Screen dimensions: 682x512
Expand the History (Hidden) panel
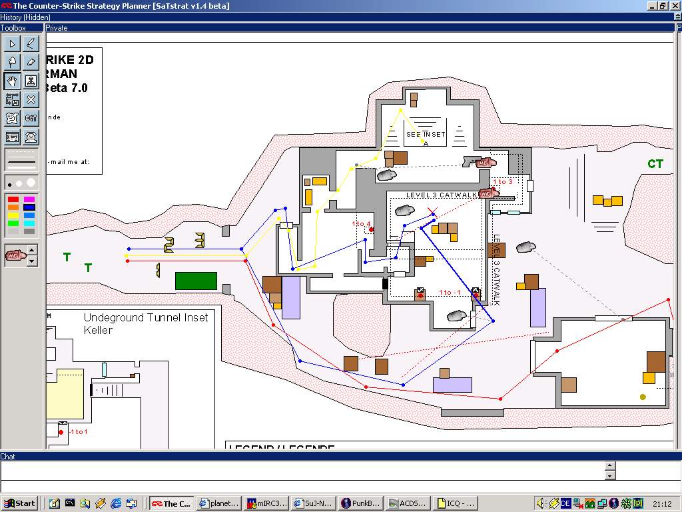point(677,17)
